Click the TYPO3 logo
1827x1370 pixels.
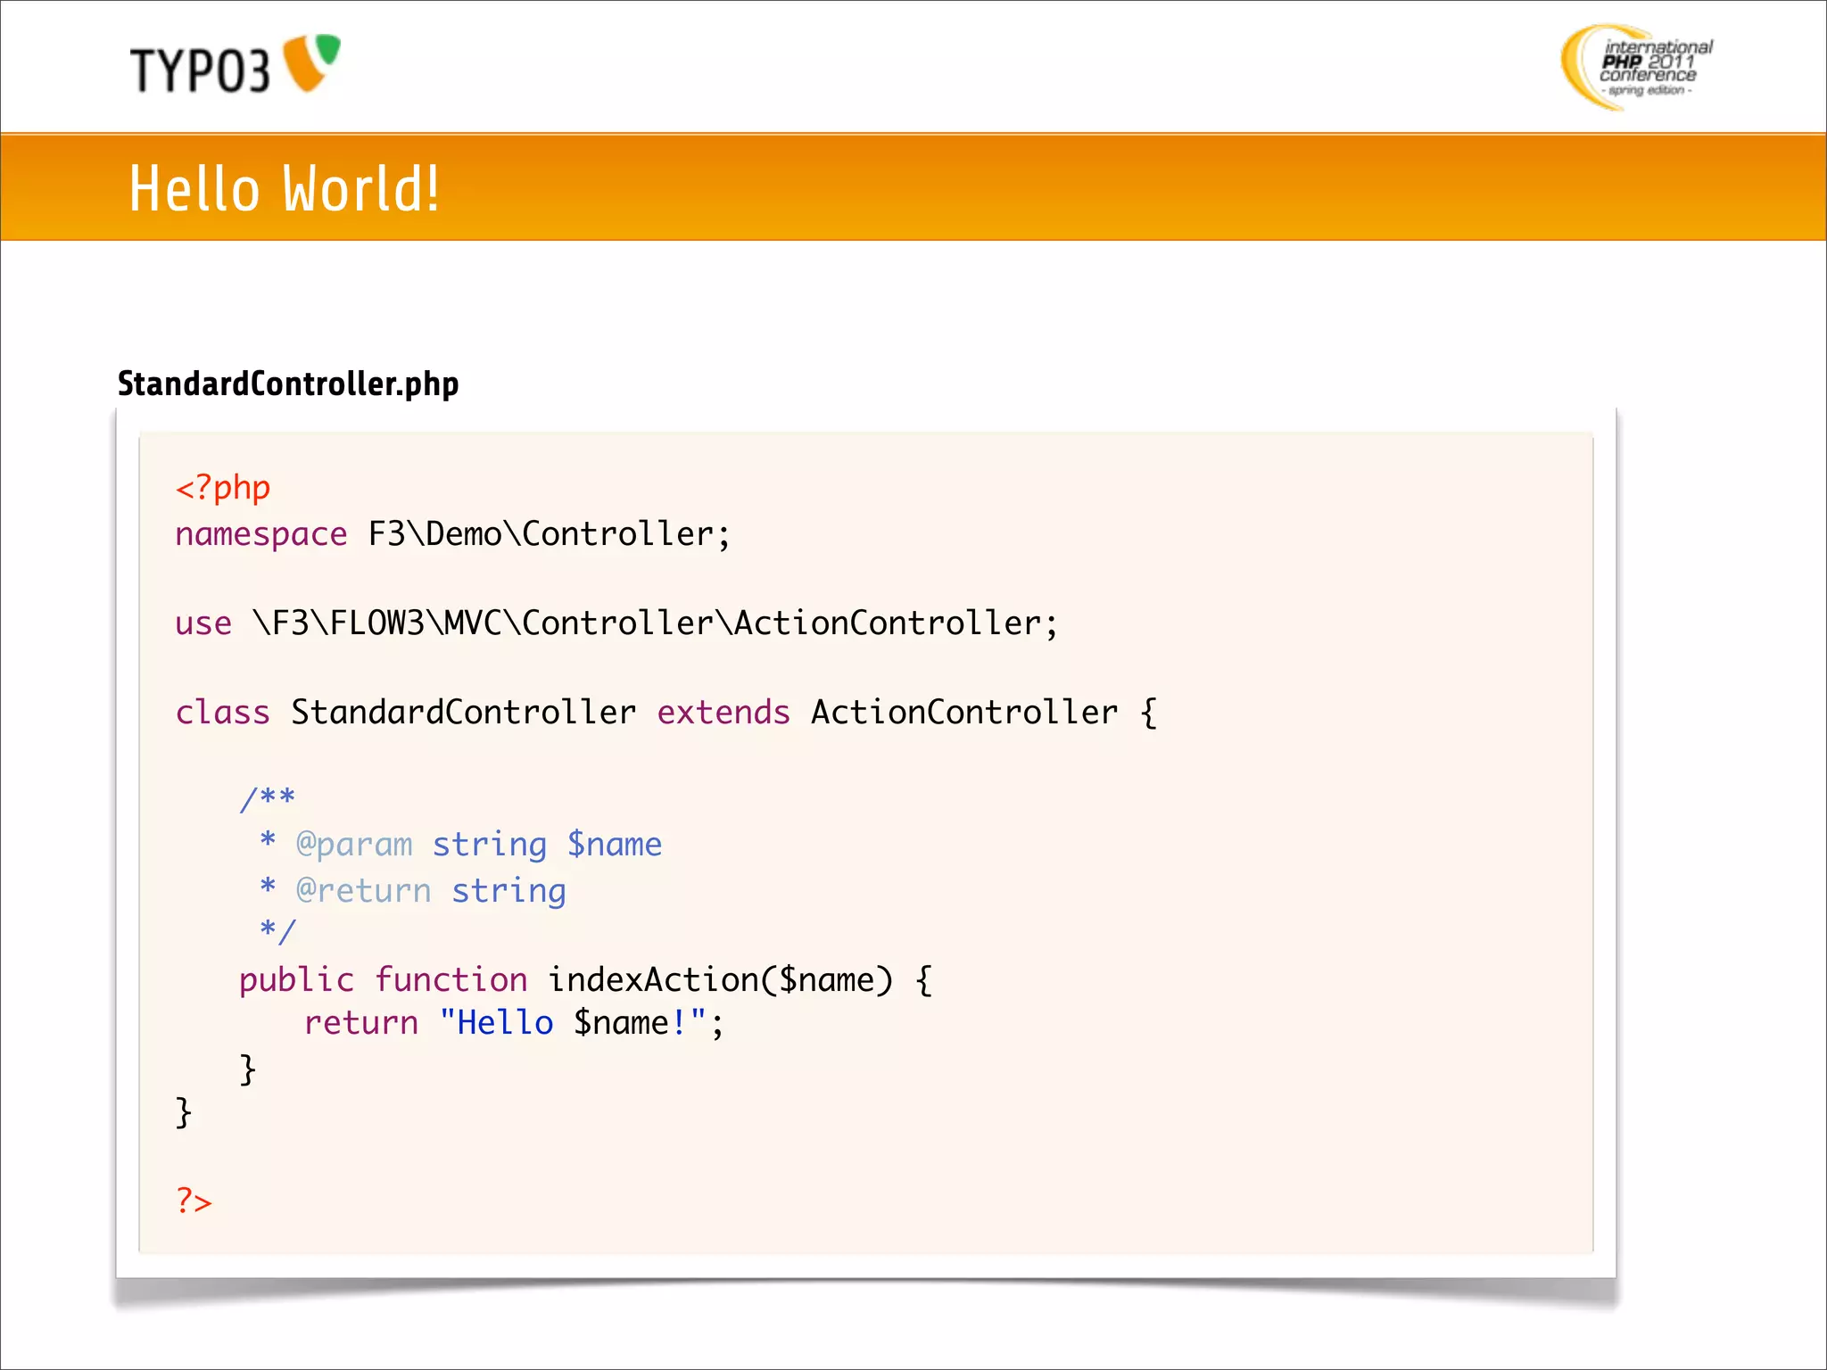(236, 64)
